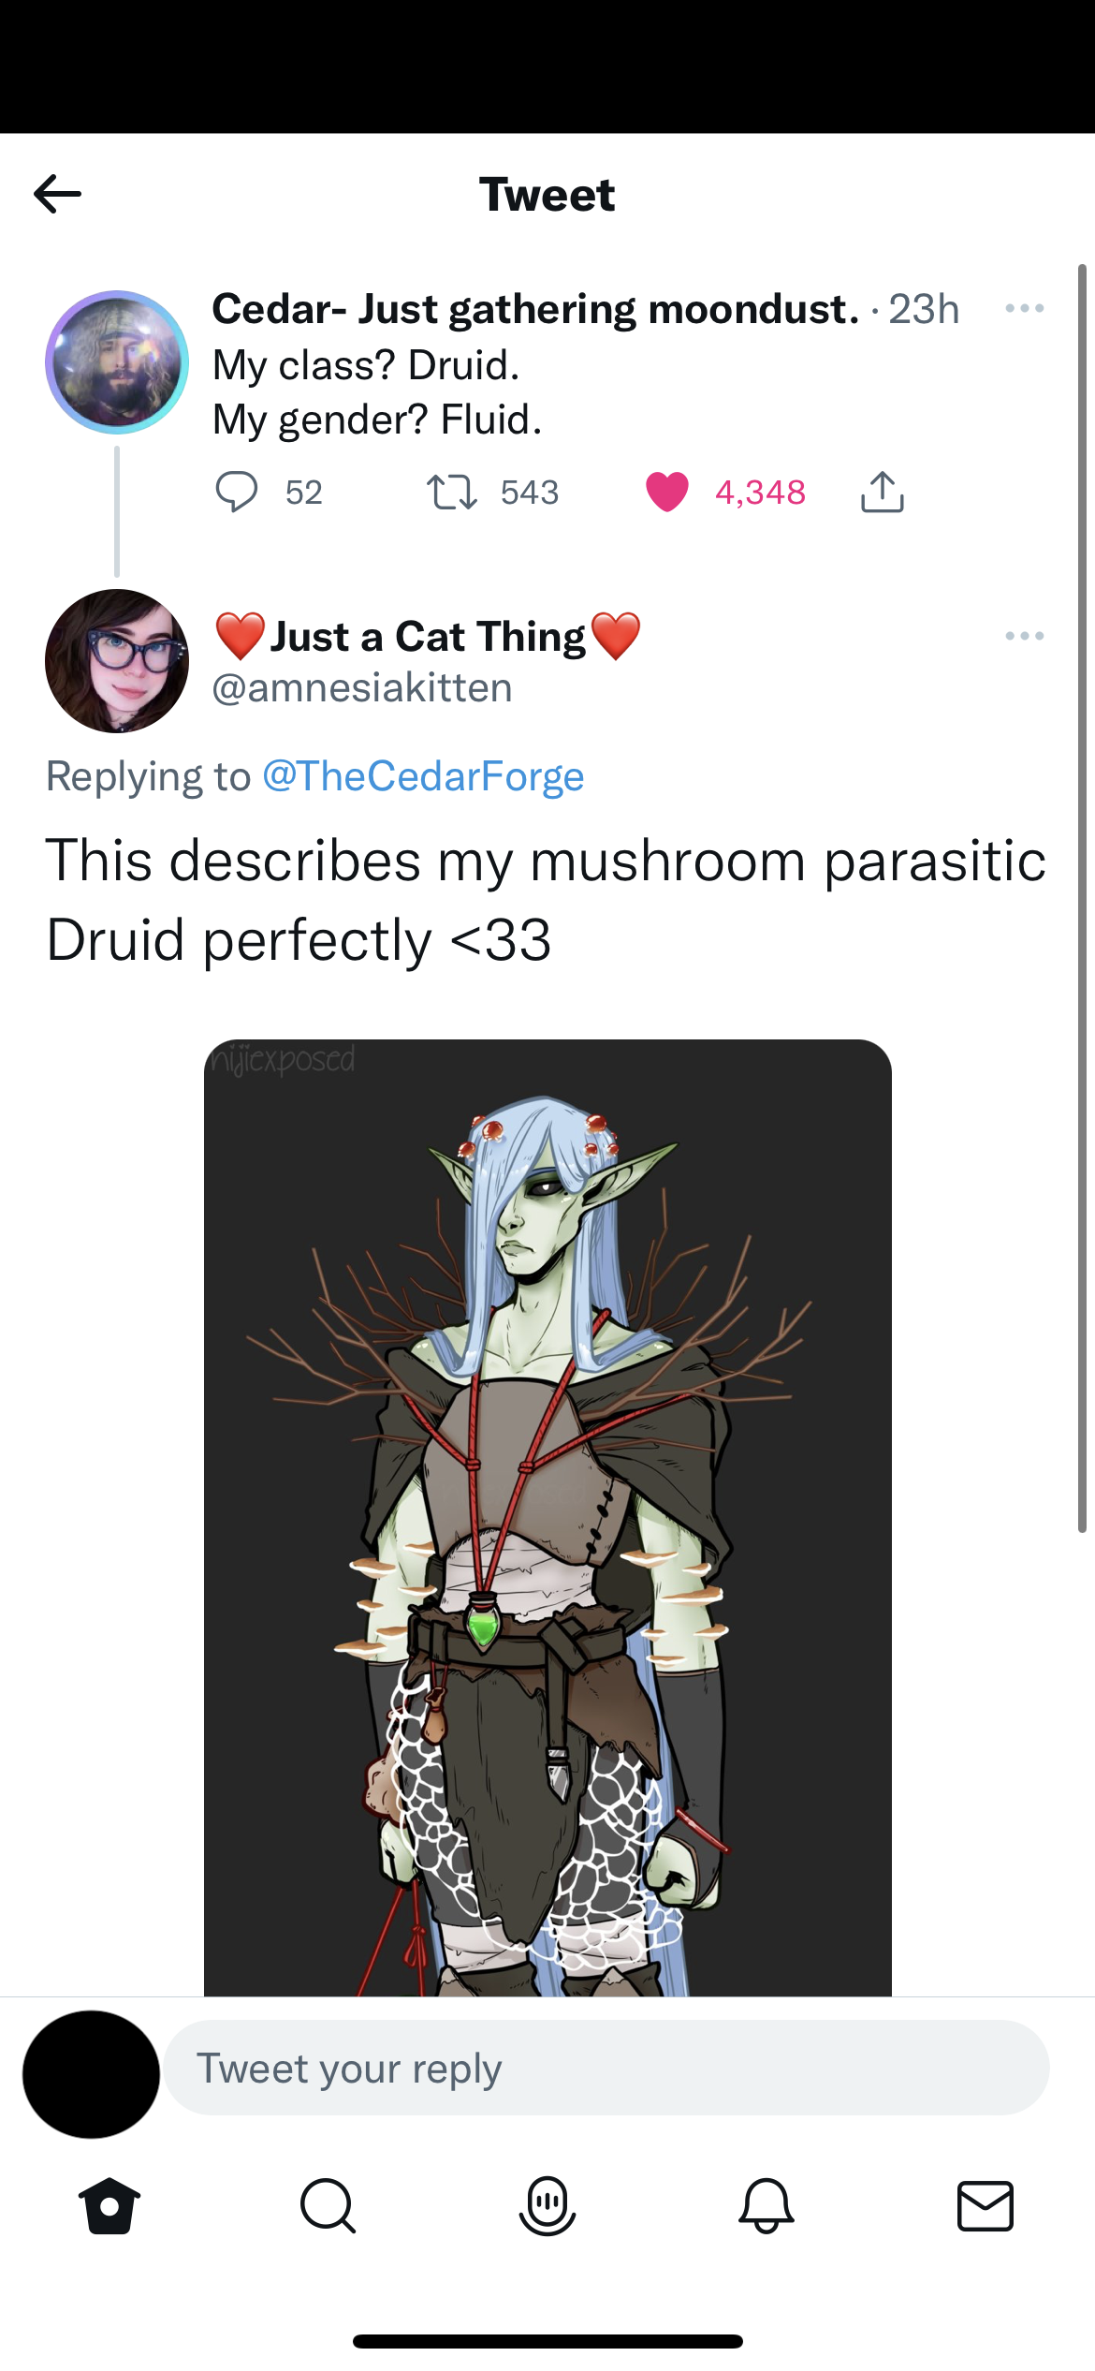1095x2371 pixels.
Task: Open the Spaces microphone icon
Action: (x=547, y=2205)
